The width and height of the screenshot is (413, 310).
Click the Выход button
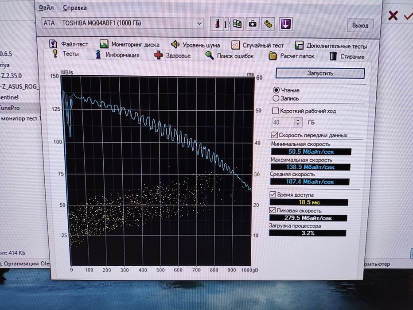360,26
